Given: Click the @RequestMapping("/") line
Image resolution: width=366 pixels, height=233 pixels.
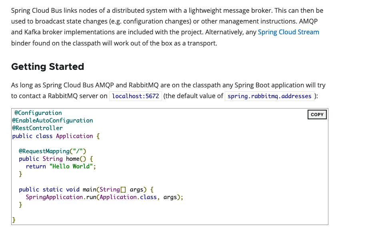Looking at the screenshot, I should point(52,151).
